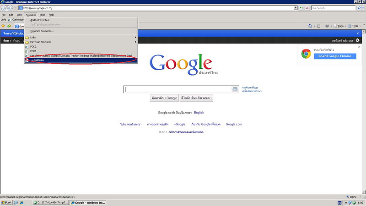
Task: Open the POK1 favorite
Action: pyautogui.click(x=81, y=51)
